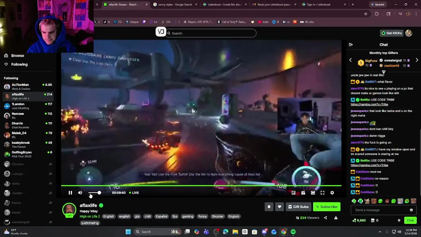The width and height of the screenshot is (421, 237).
Task: Share the stream via share icon
Action: coord(325,218)
